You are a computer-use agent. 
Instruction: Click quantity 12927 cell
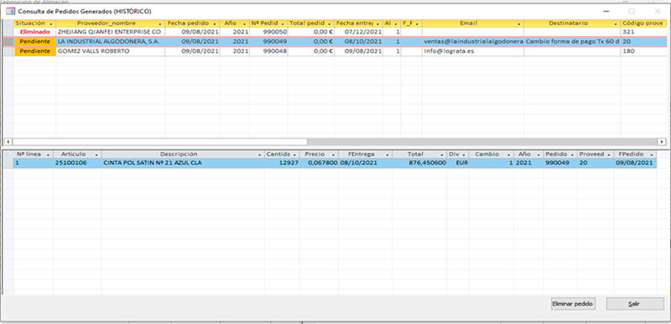(282, 163)
